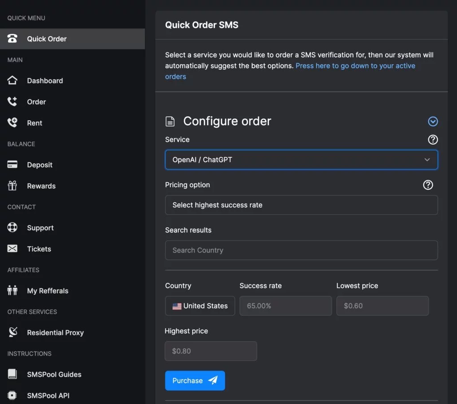Focus the Search Country input field
The height and width of the screenshot is (404, 457).
301,250
